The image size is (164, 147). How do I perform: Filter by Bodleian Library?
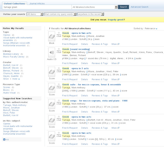[x=11, y=54]
